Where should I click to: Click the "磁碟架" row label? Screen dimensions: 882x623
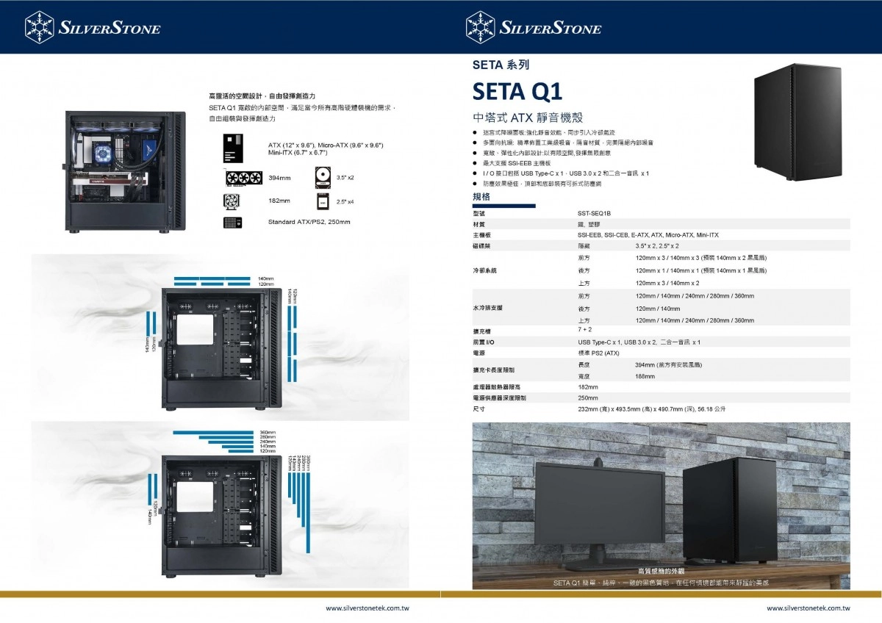pos(482,245)
